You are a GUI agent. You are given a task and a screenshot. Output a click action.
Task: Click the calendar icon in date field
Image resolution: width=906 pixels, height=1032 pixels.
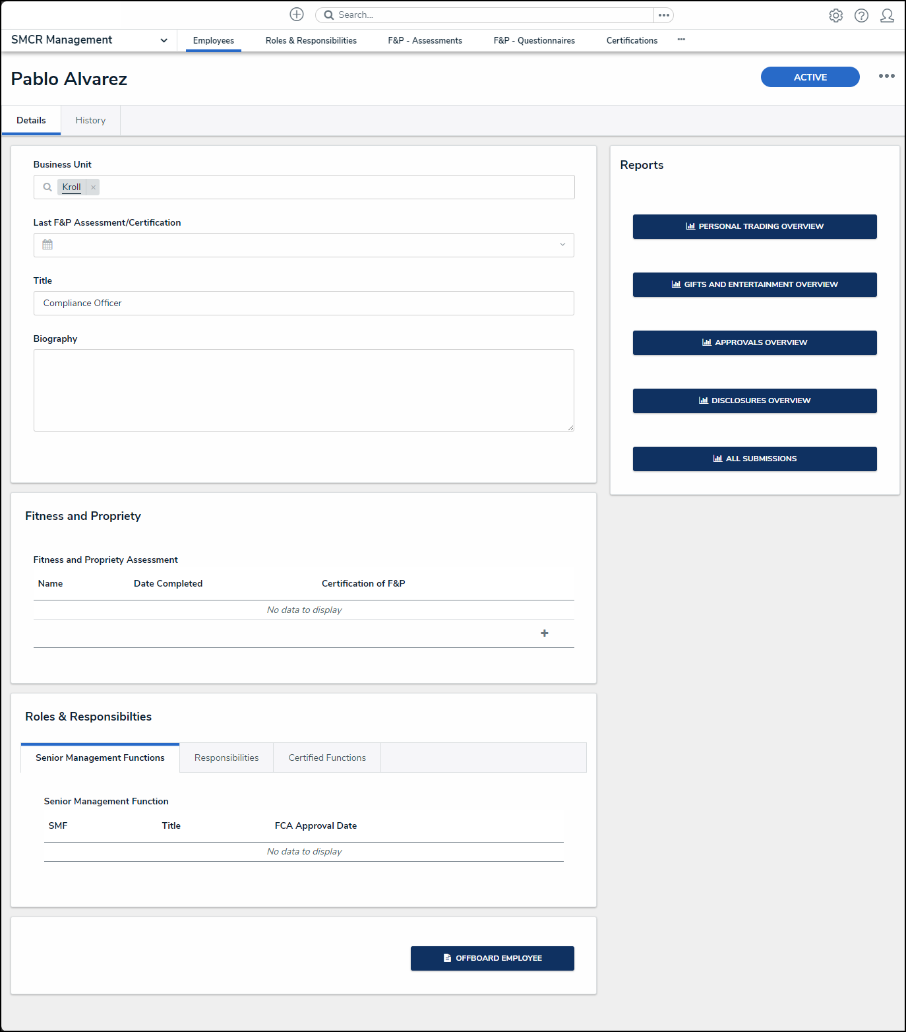coord(47,245)
